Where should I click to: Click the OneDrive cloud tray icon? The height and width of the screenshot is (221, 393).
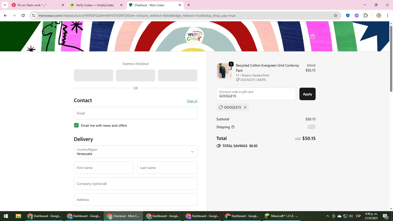pos(339,216)
